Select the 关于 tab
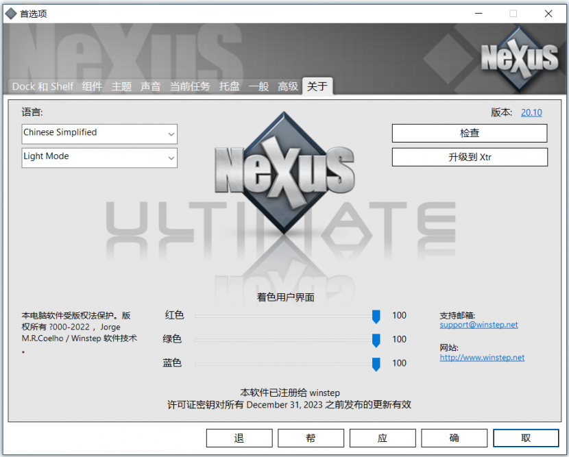The width and height of the screenshot is (569, 457). pyautogui.click(x=317, y=86)
